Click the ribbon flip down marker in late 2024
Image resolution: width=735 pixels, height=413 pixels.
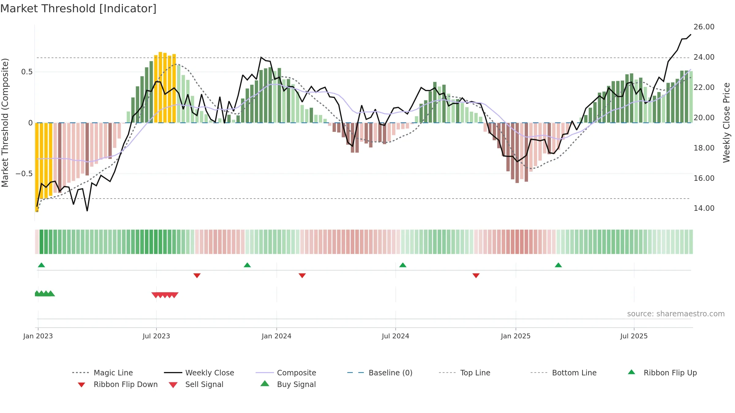click(476, 276)
